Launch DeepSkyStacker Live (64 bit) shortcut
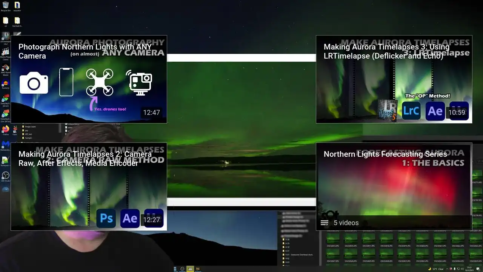Viewport: 483px width, 272px height. (6, 116)
